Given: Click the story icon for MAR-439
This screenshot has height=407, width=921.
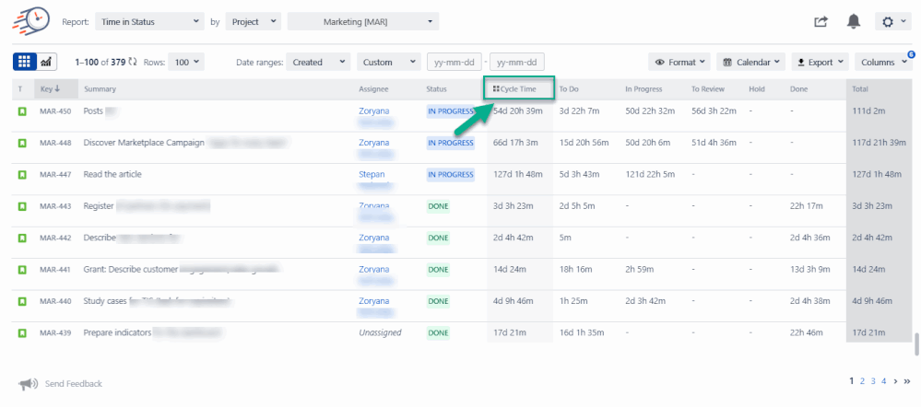Looking at the screenshot, I should point(22,332).
